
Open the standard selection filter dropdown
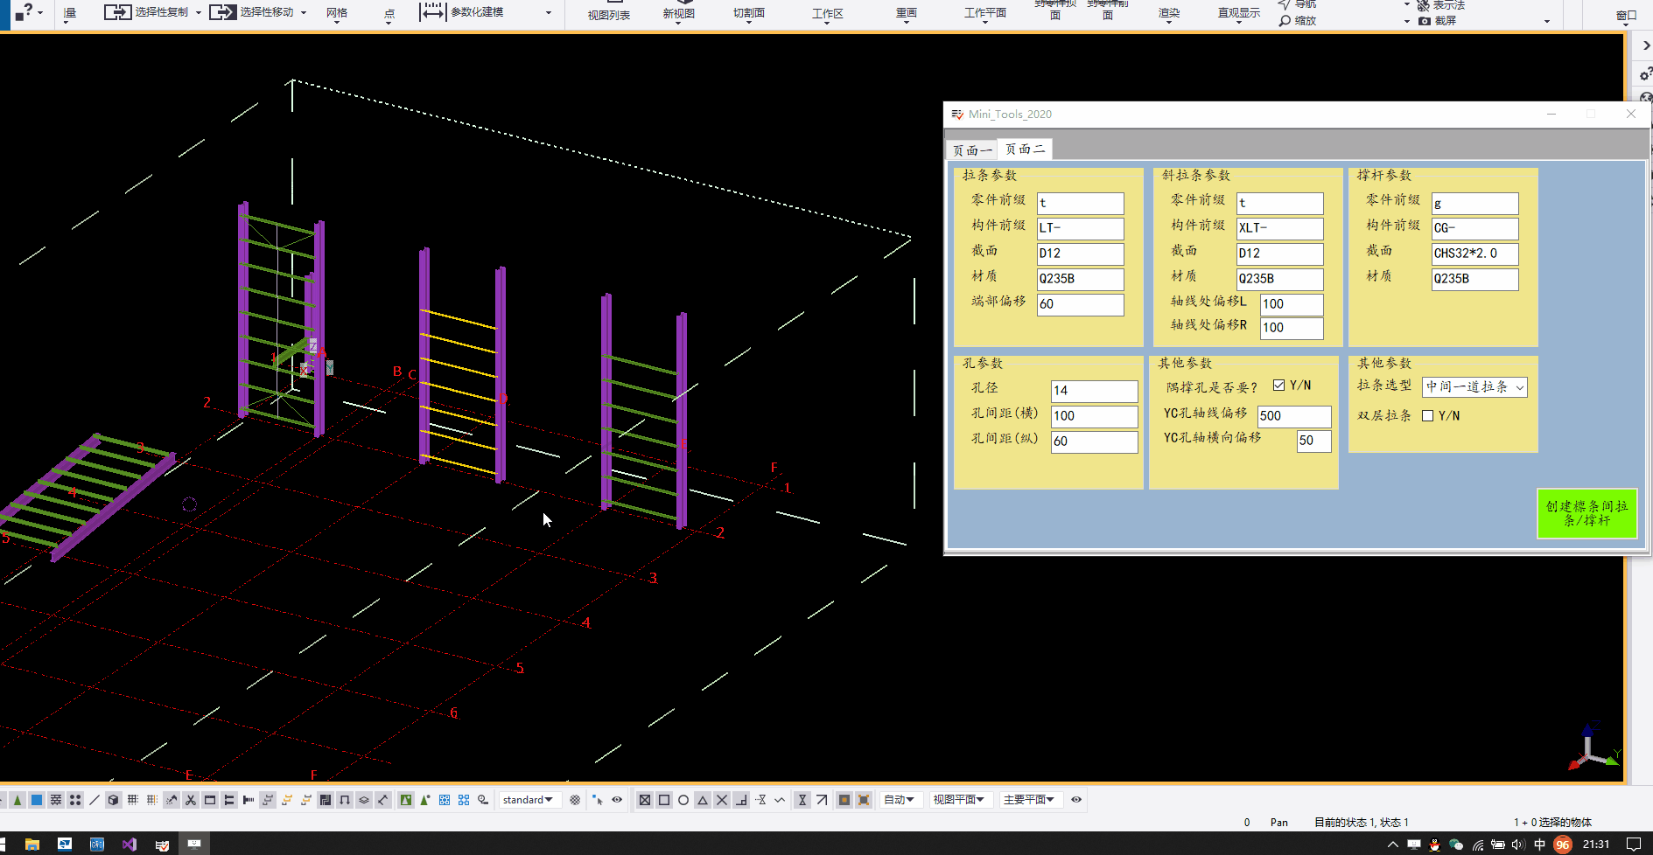tap(529, 799)
